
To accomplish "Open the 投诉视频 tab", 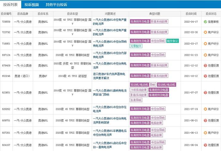I will coord(32,5).
